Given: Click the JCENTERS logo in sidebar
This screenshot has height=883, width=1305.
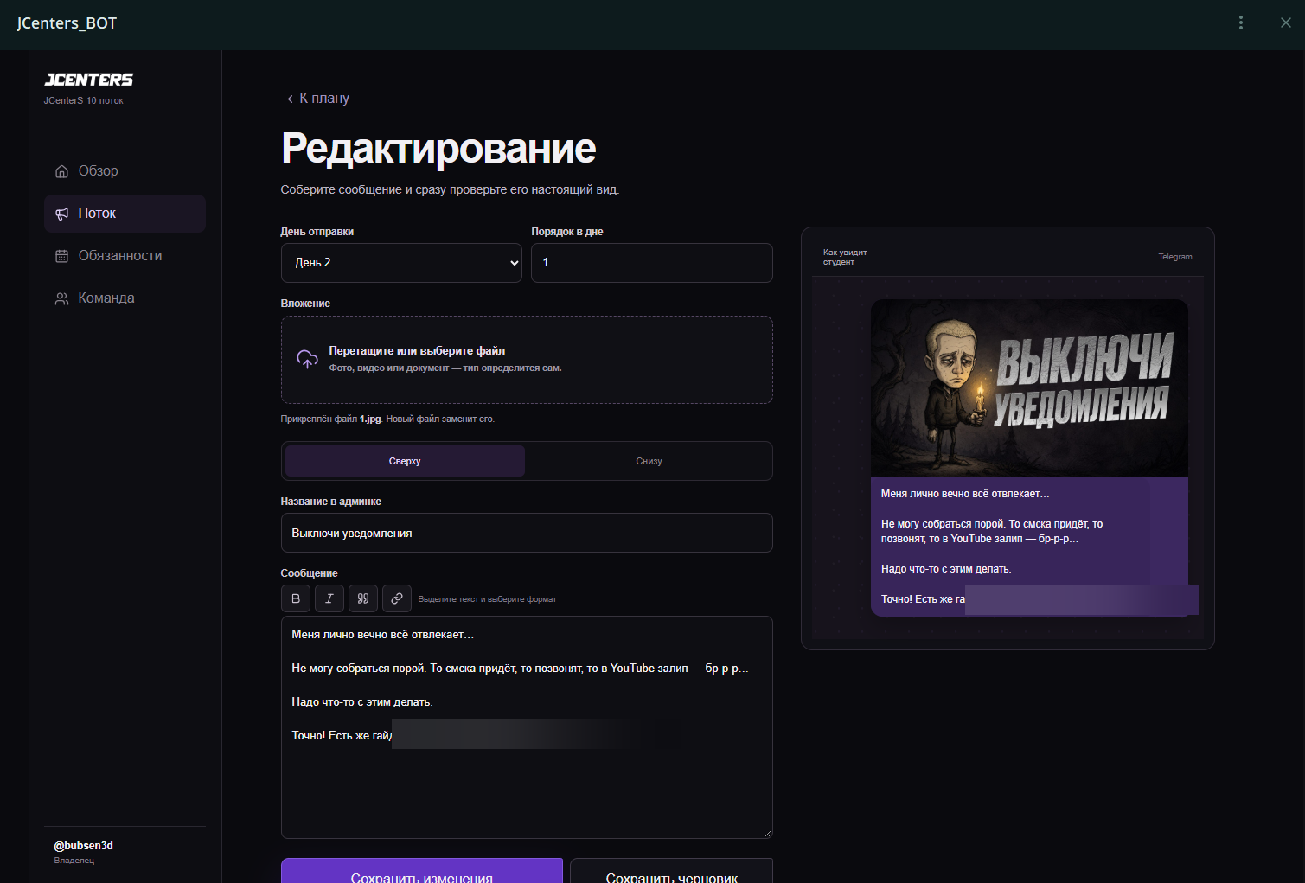Looking at the screenshot, I should click(x=88, y=80).
